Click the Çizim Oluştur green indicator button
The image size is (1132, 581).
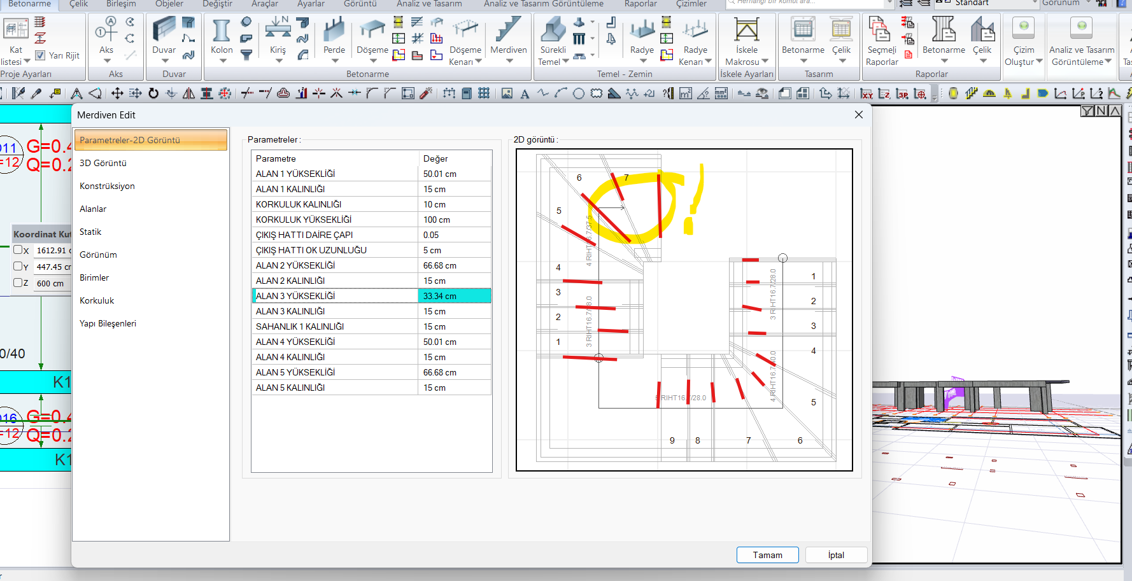pos(1024,27)
